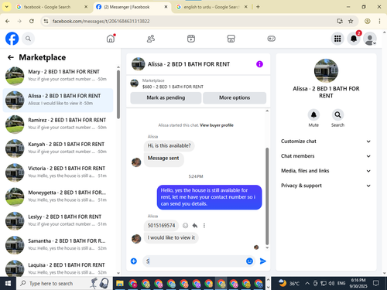Open the Facebook apps menu grid icon
The image size is (387, 290).
pyautogui.click(x=337, y=39)
